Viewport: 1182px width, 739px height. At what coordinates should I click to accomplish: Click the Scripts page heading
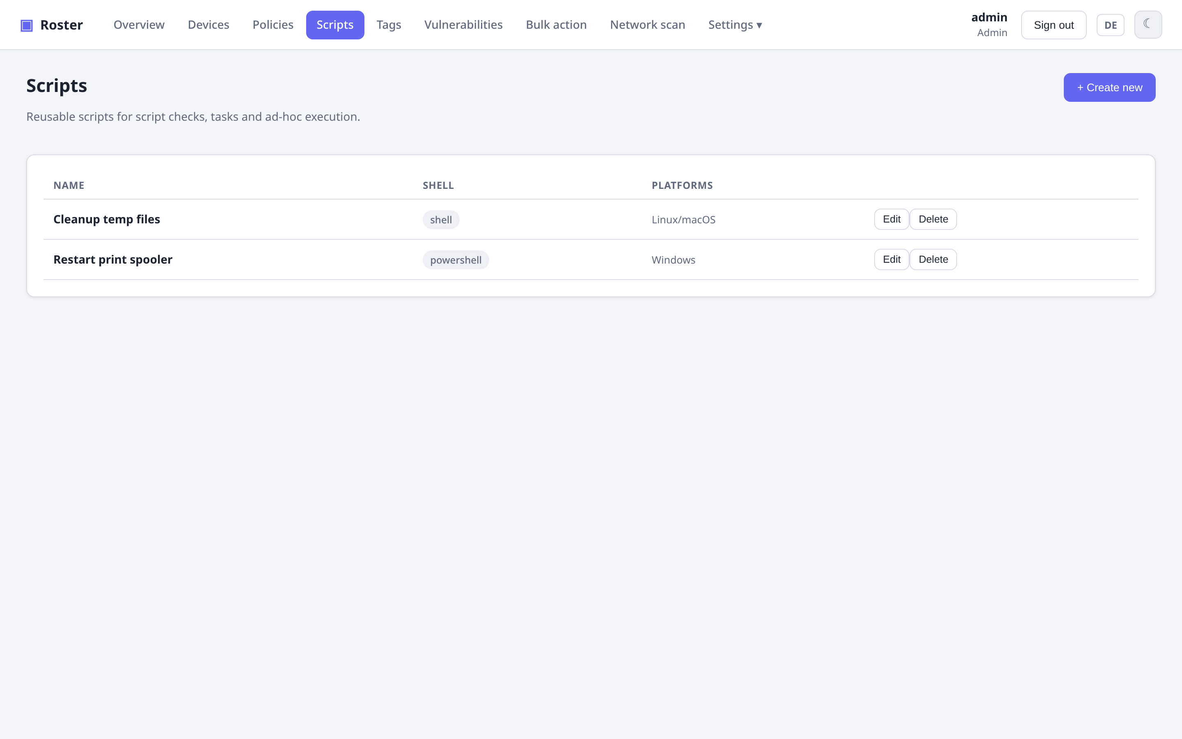pyautogui.click(x=57, y=86)
